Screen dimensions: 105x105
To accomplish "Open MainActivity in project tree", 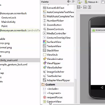I will pos(8,22).
